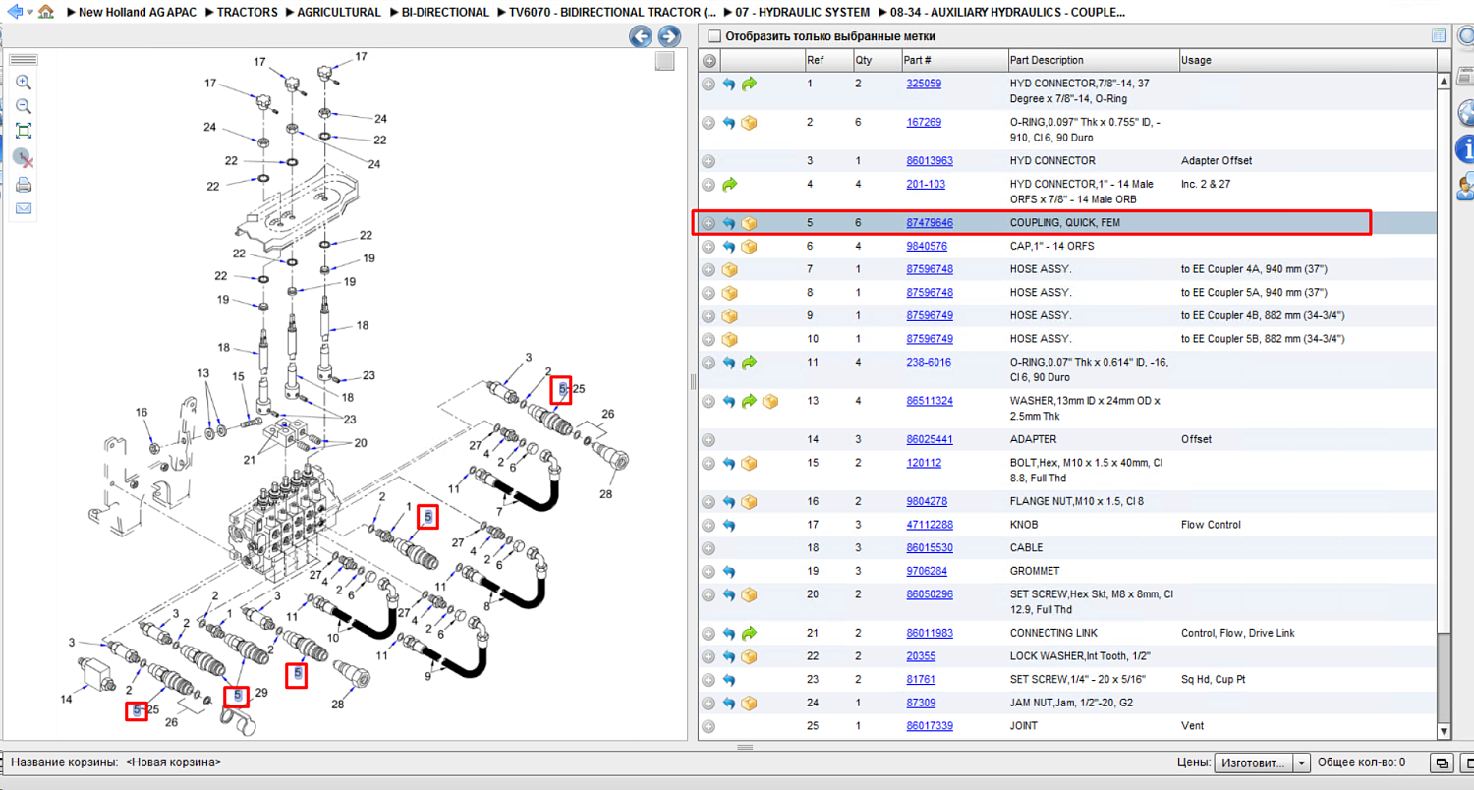This screenshot has height=790, width=1474.
Task: Add the COUPLING, QUICK, FEM row to the cart
Action: pyautogui.click(x=709, y=223)
